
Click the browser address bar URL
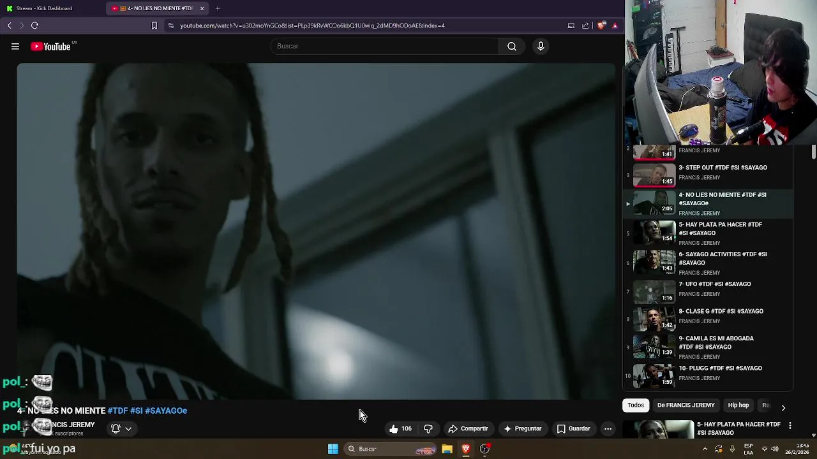[x=312, y=25]
